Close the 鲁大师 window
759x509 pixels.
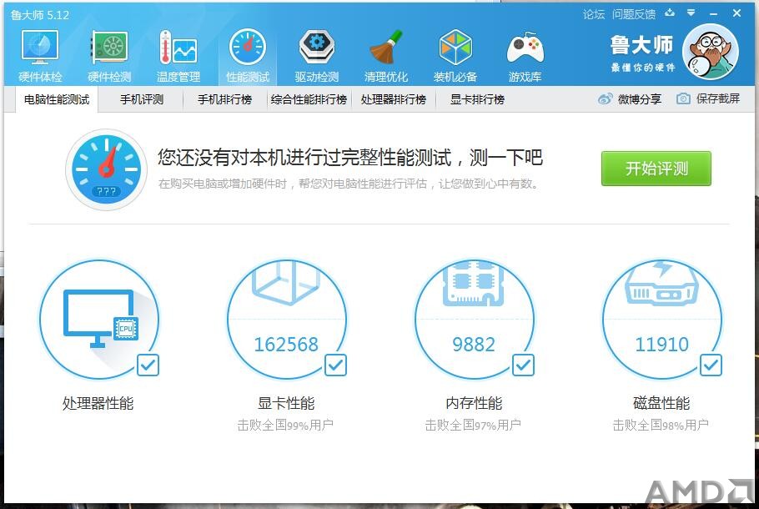736,13
